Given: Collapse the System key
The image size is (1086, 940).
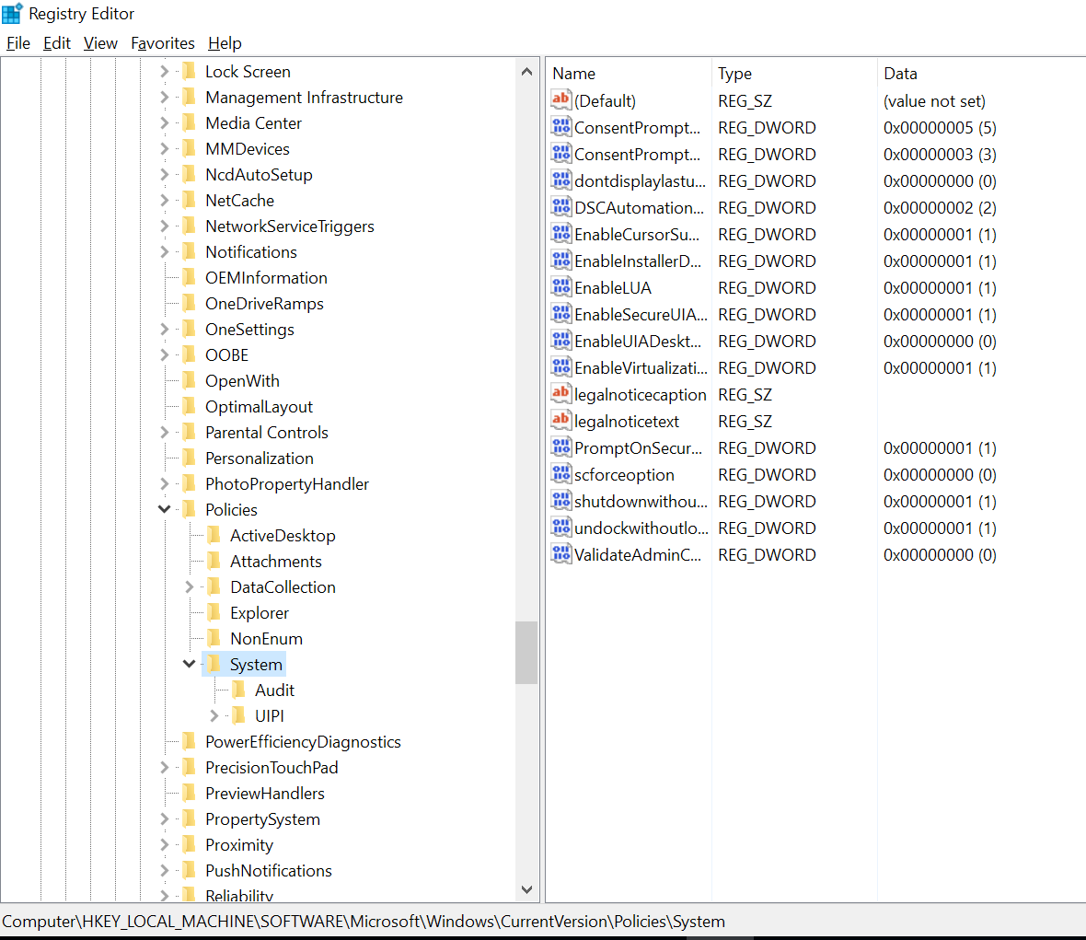Looking at the screenshot, I should pos(189,664).
